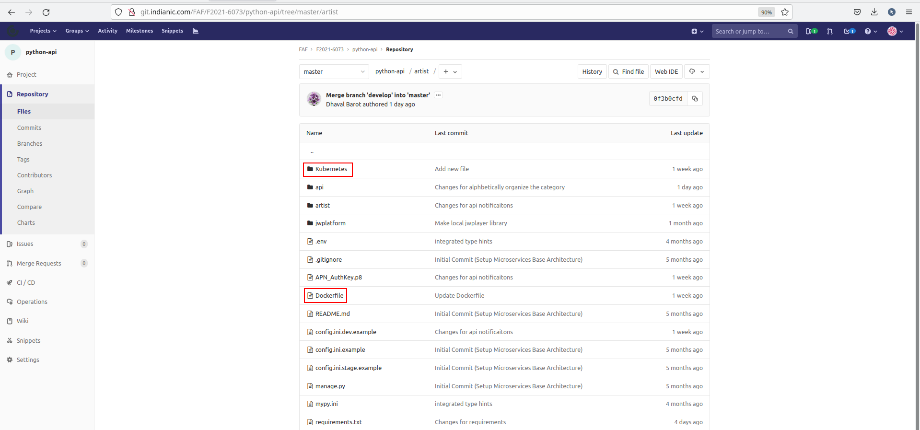Viewport: 920px width, 430px height.
Task: Open Merge requests icon in top navbar
Action: click(830, 31)
